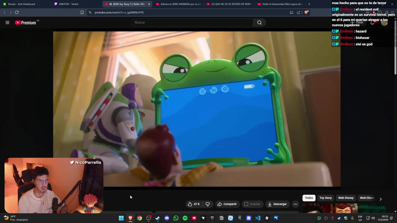397x223 pixels.
Task: Dislike the video with thumbs-down
Action: point(208,204)
